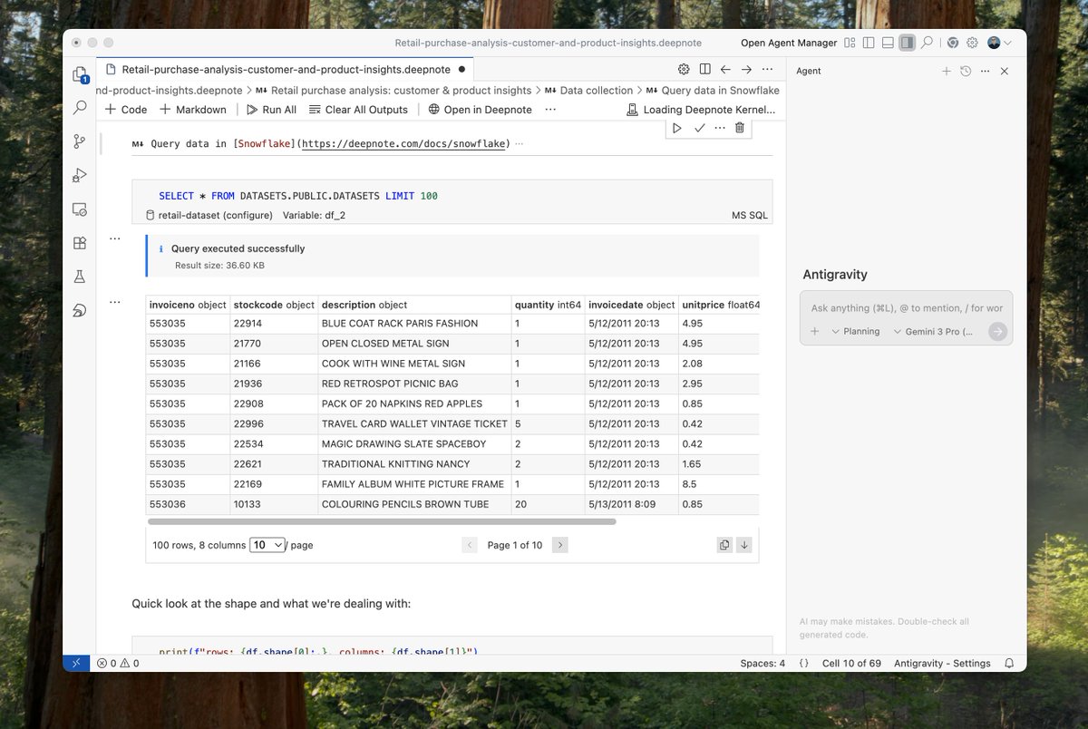The width and height of the screenshot is (1088, 729).
Task: Copy the table using the copy icon
Action: 724,545
